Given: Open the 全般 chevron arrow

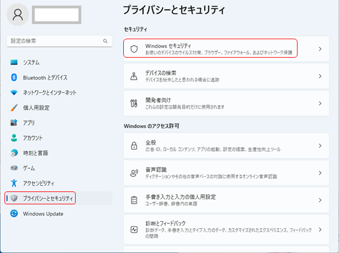Looking at the screenshot, I should tap(320, 146).
